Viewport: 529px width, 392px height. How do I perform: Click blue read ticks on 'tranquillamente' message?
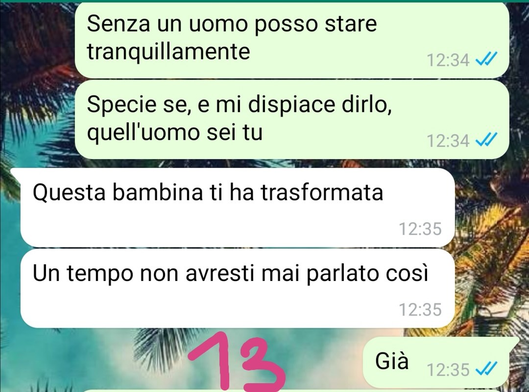click(x=486, y=60)
